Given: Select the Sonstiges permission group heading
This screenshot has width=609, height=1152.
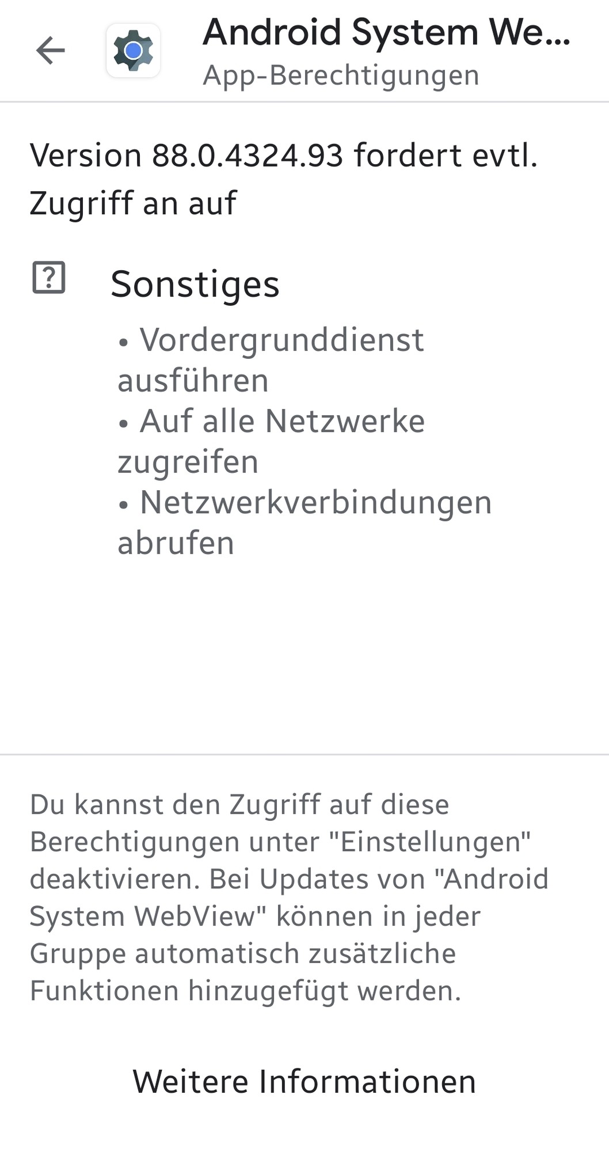Looking at the screenshot, I should click(195, 284).
